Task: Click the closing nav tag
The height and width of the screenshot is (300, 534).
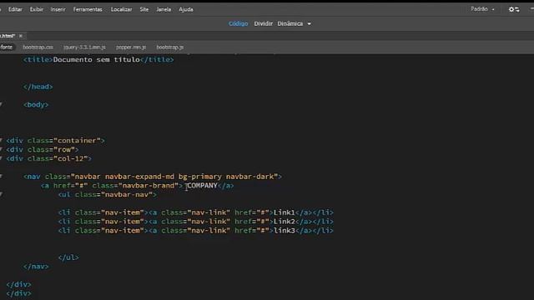Action: coord(36,267)
